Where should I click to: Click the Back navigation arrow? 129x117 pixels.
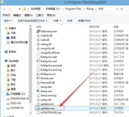click(x=4, y=9)
